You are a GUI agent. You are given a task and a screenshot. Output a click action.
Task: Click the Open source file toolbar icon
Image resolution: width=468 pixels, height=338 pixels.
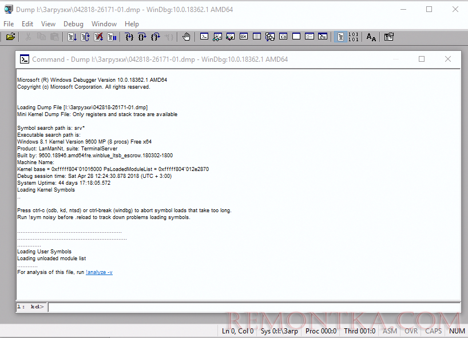(x=10, y=37)
